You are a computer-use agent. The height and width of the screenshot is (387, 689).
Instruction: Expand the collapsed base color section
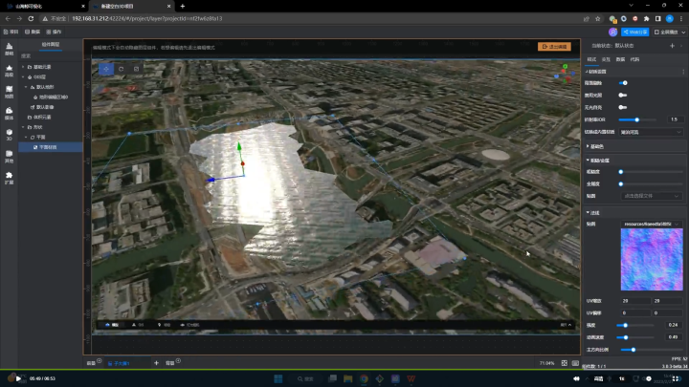596,146
